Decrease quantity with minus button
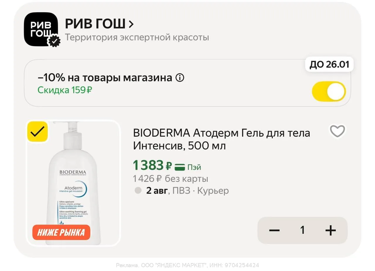The image size is (375, 271). tap(274, 230)
